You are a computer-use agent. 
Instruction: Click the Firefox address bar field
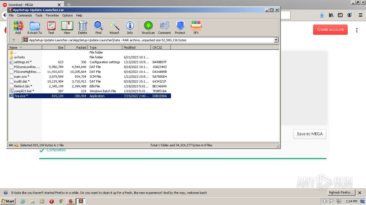pos(285,15)
